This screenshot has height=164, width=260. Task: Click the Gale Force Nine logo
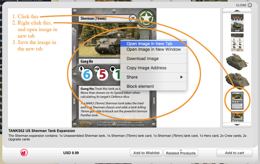pyautogui.click(x=86, y=123)
